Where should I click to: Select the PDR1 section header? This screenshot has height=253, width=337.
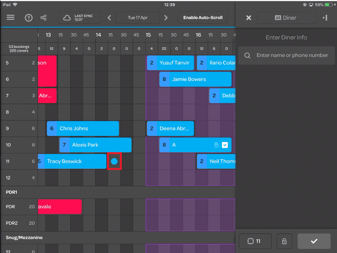pyautogui.click(x=11, y=192)
